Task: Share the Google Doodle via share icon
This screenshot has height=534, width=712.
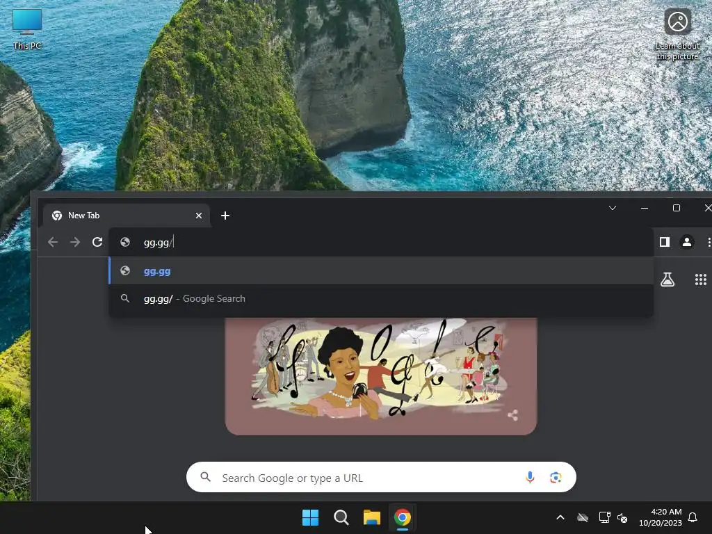Action: coord(512,415)
